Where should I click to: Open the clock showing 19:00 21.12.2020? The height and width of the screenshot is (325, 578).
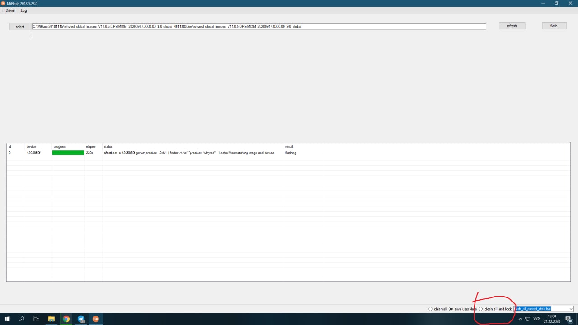click(x=552, y=319)
